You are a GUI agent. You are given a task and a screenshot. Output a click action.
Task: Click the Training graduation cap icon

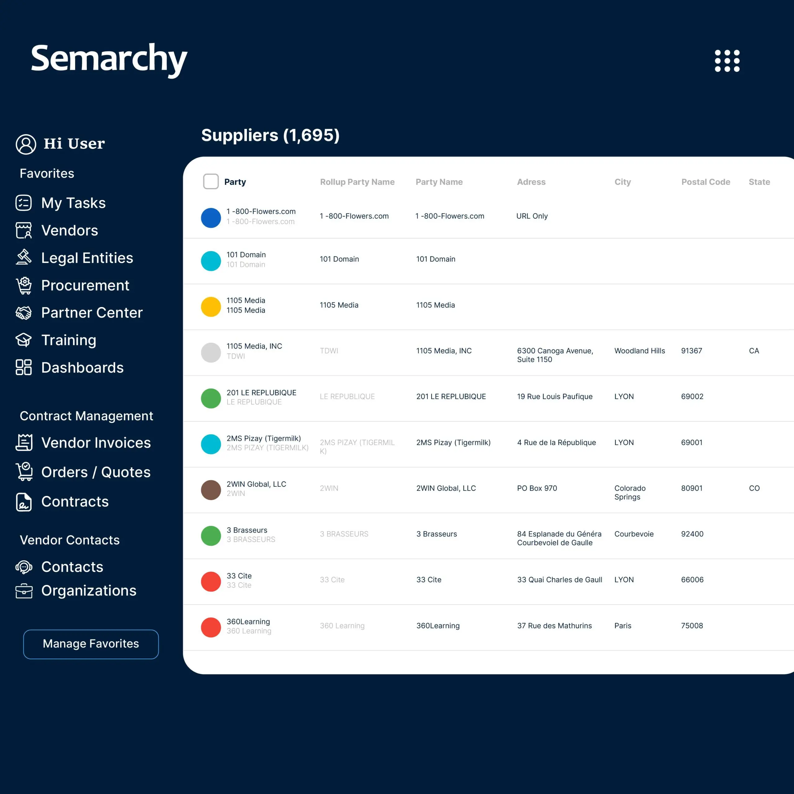[24, 340]
